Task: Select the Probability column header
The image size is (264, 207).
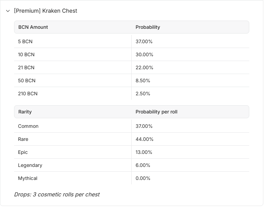Action: pyautogui.click(x=148, y=27)
